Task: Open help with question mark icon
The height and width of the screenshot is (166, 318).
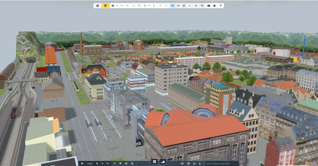Action: [220, 6]
